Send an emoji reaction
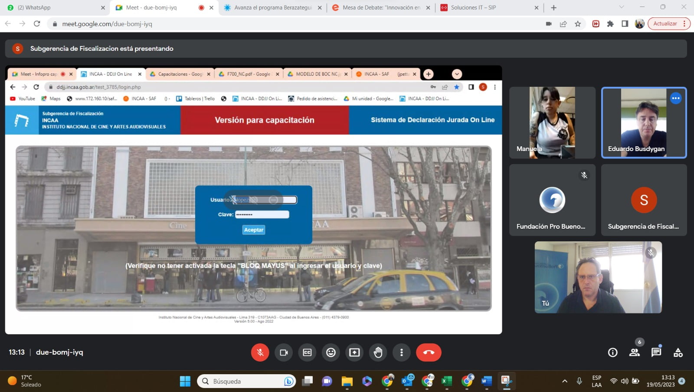Viewport: 694px width, 392px height. (x=331, y=352)
